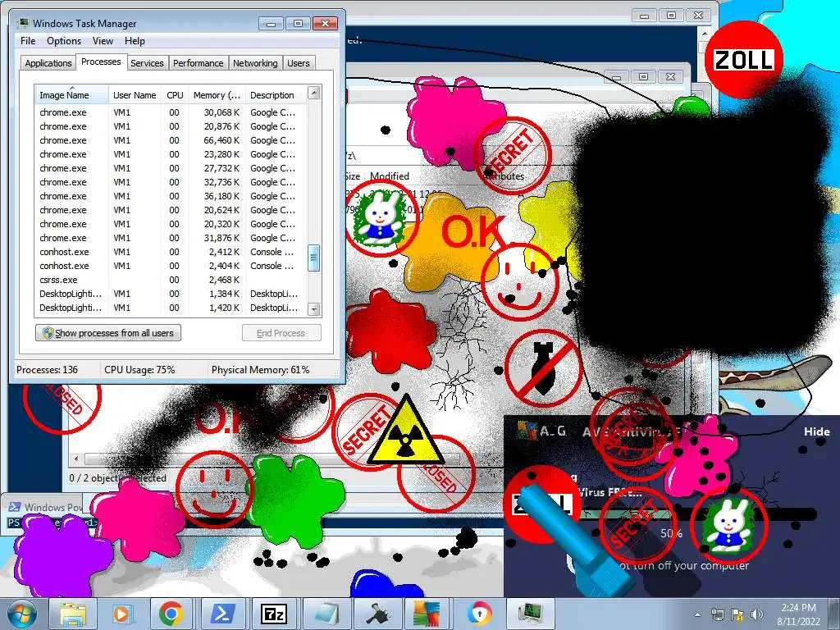Image resolution: width=840 pixels, height=630 pixels.
Task: Click left arrow of 7-Zip horizontal scrollbar
Action: (76, 459)
